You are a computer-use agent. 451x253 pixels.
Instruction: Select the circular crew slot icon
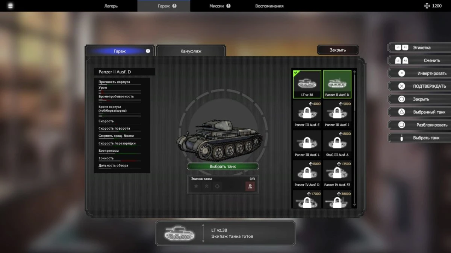tap(217, 186)
